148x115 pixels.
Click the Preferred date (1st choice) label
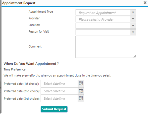tap(21, 84)
